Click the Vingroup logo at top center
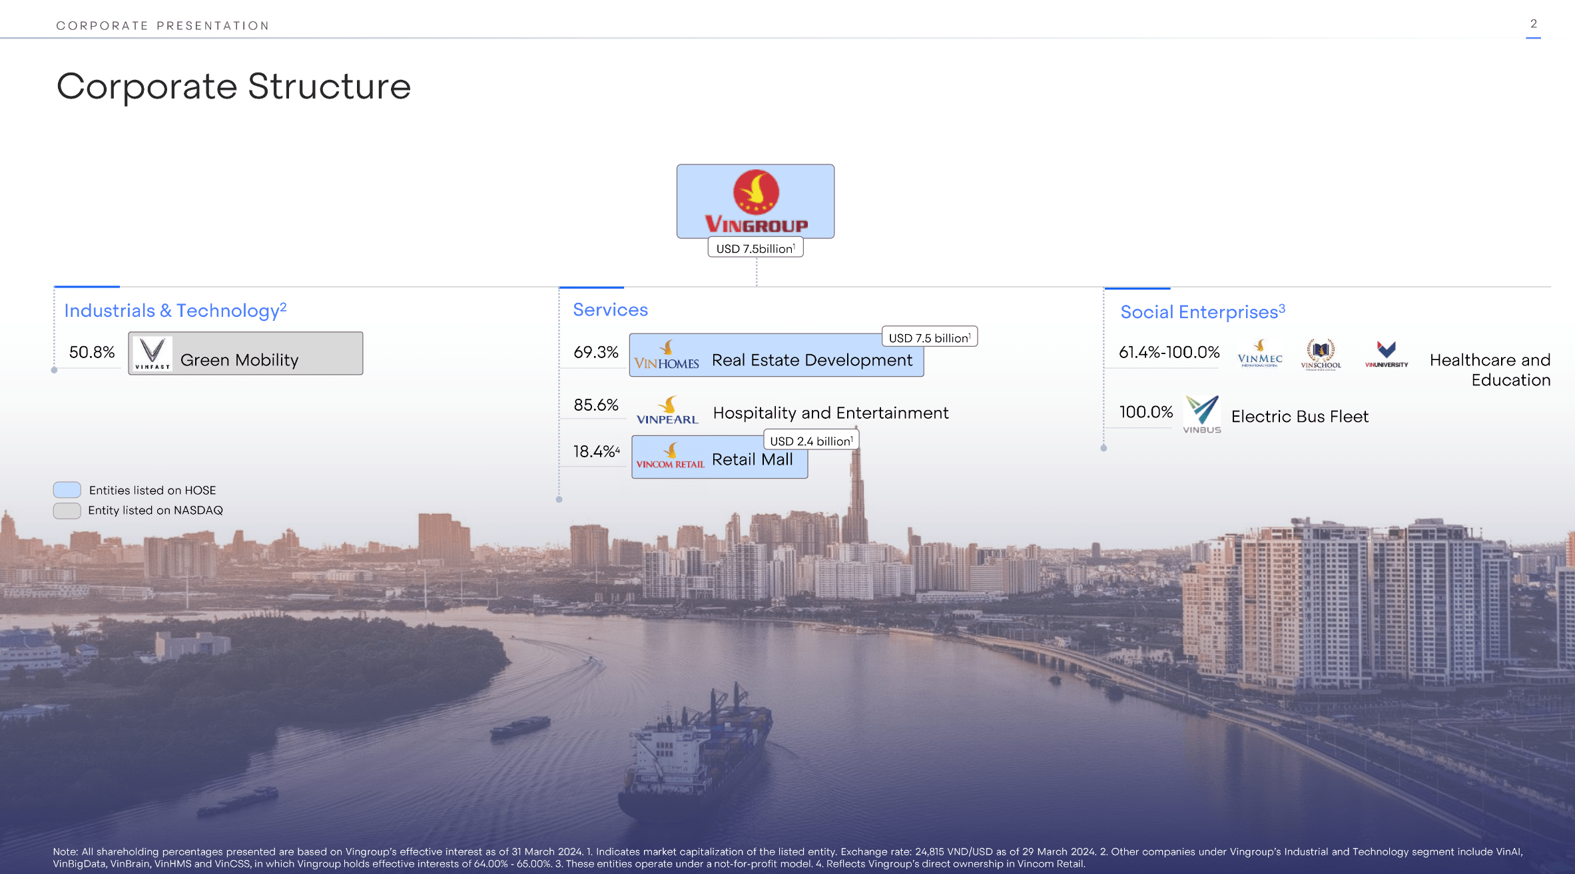This screenshot has width=1575, height=874. [x=755, y=201]
